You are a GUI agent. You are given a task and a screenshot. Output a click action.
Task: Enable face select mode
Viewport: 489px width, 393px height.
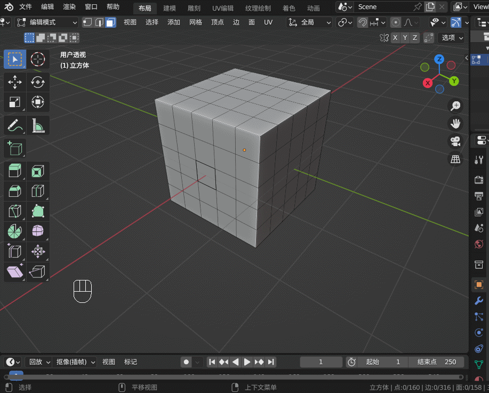[111, 22]
